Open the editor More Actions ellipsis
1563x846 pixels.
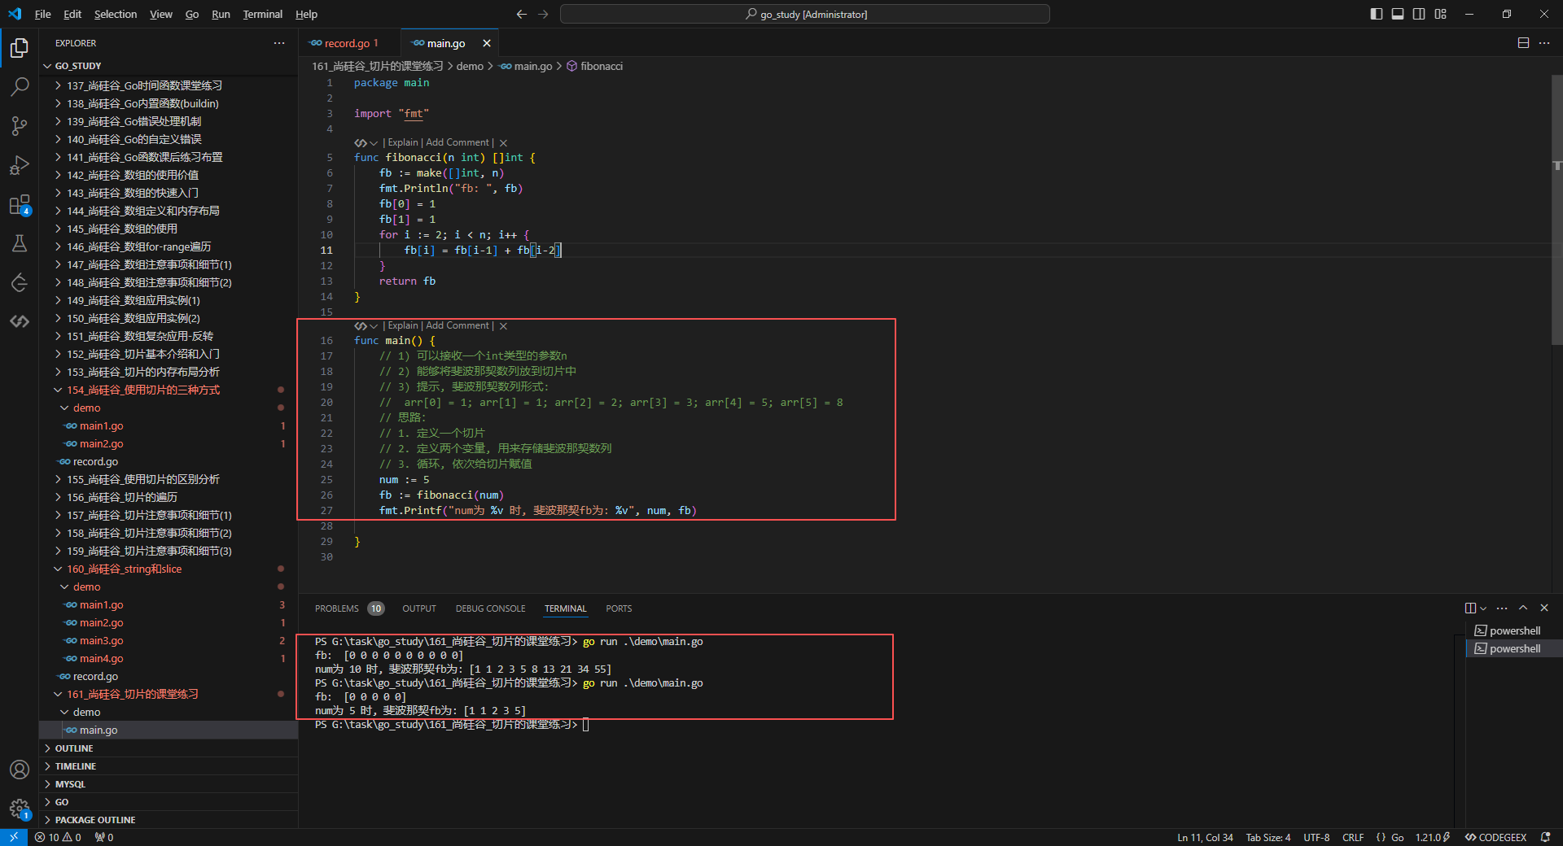coord(1544,43)
